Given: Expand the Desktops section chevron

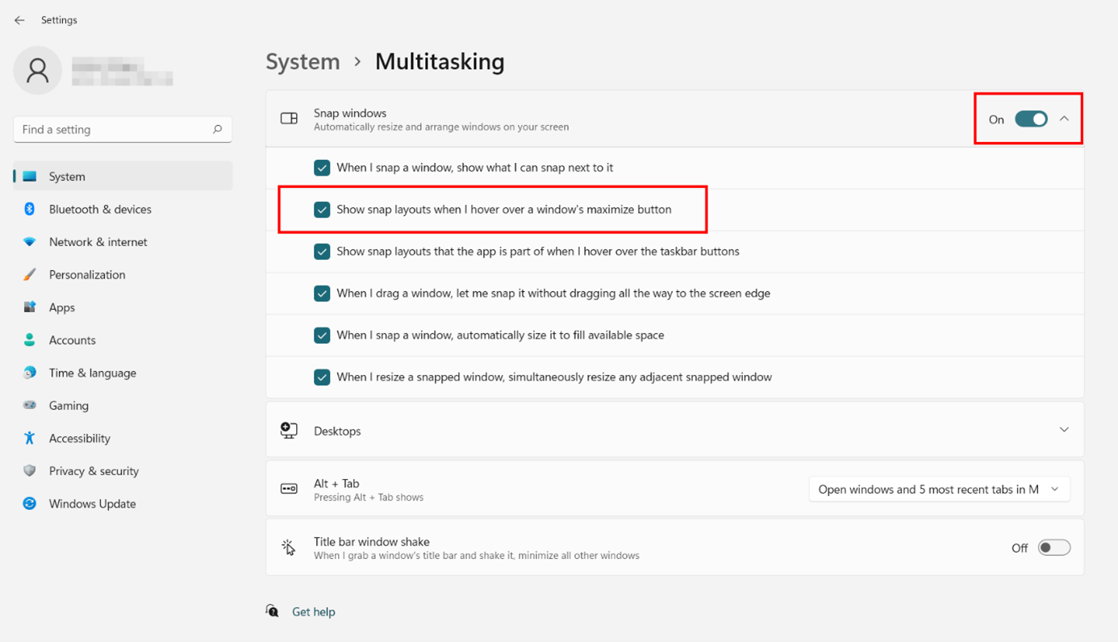Looking at the screenshot, I should (x=1064, y=430).
